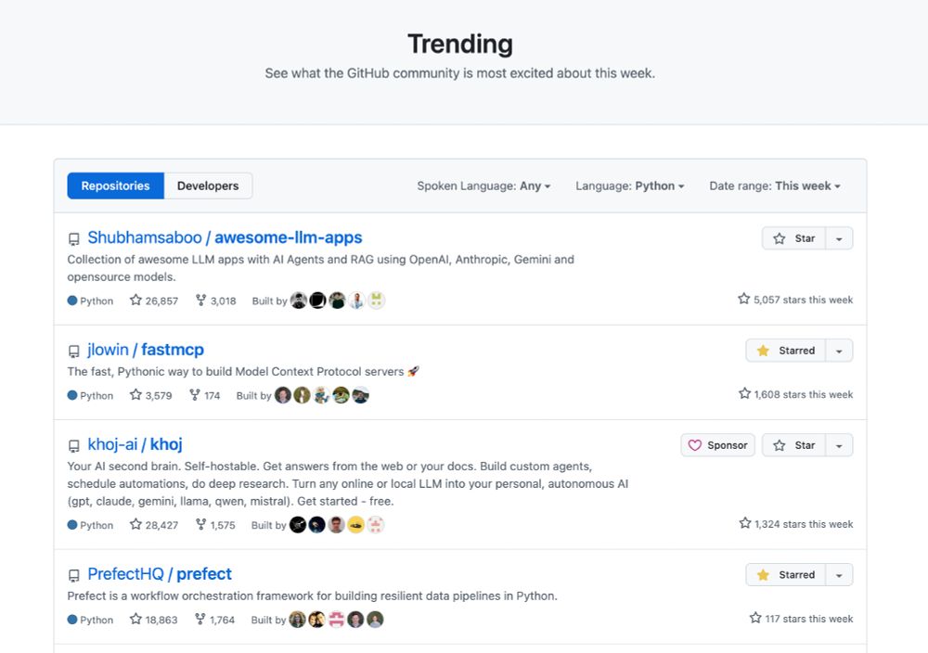
Task: Open star list dropdown for fastmcp
Action: point(839,351)
